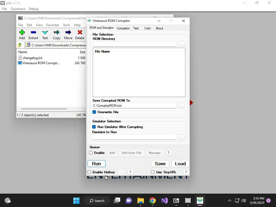Check the Use TinyURL box
This screenshot has width=276, height=207.
pyautogui.click(x=153, y=172)
